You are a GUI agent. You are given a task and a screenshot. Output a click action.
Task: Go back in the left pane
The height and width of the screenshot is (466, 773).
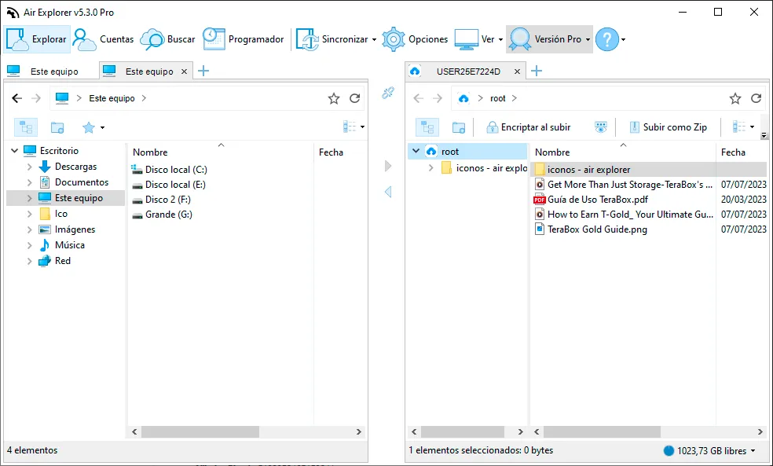(17, 98)
